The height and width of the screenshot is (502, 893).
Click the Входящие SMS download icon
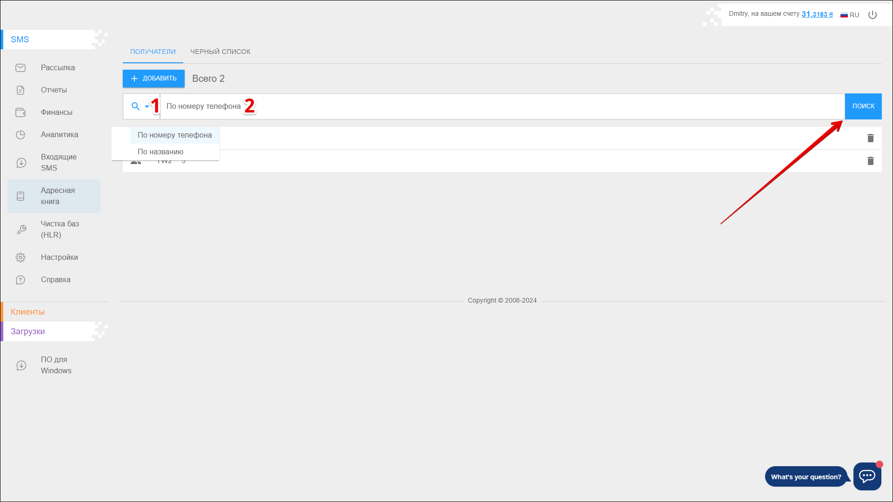pyautogui.click(x=21, y=163)
